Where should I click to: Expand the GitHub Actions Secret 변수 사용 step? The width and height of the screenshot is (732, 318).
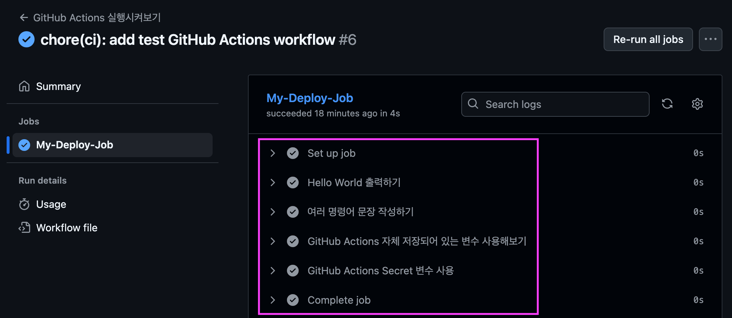click(273, 271)
